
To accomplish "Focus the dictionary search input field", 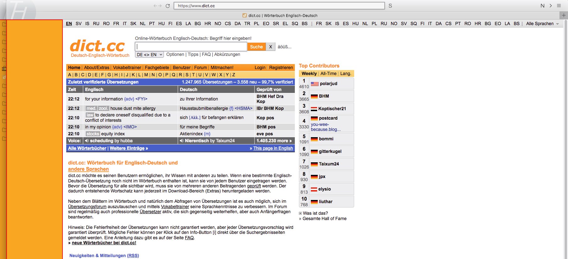I will point(191,47).
